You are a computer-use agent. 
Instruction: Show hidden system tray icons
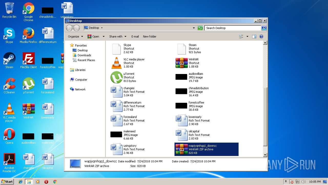[x=286, y=182]
